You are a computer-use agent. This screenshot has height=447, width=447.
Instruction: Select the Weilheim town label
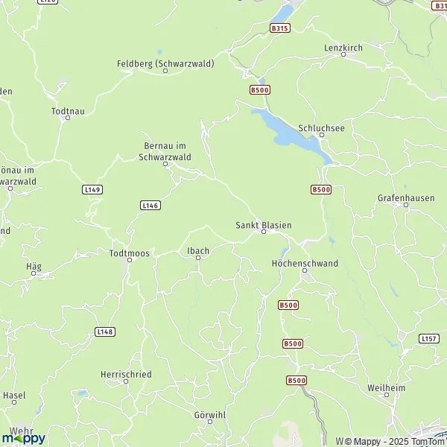[x=386, y=388]
